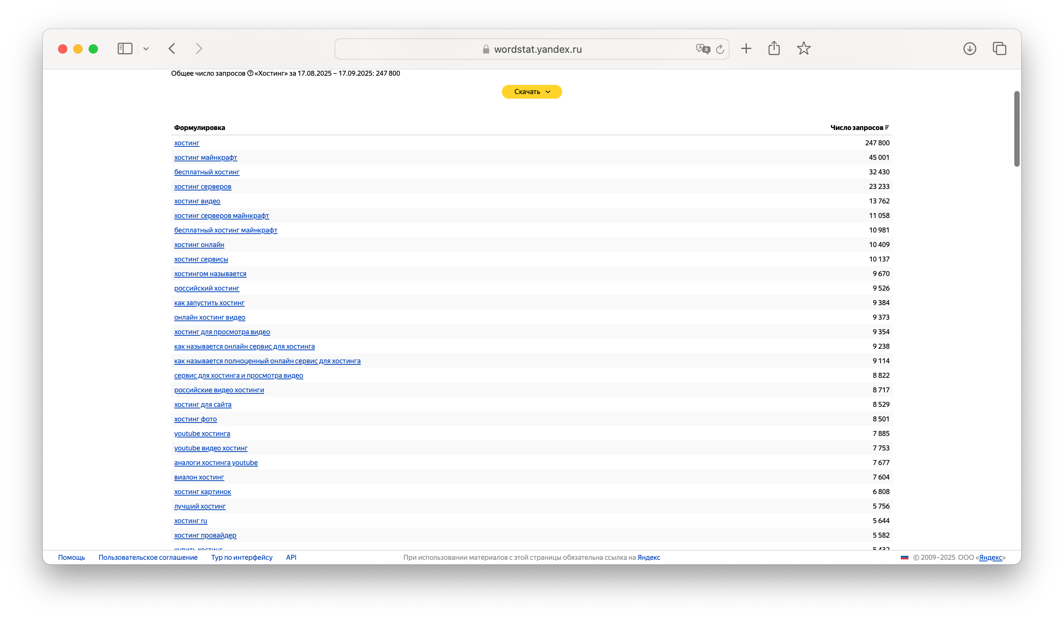Image resolution: width=1064 pixels, height=621 pixels.
Task: Go back to the previous page
Action: [x=172, y=49]
